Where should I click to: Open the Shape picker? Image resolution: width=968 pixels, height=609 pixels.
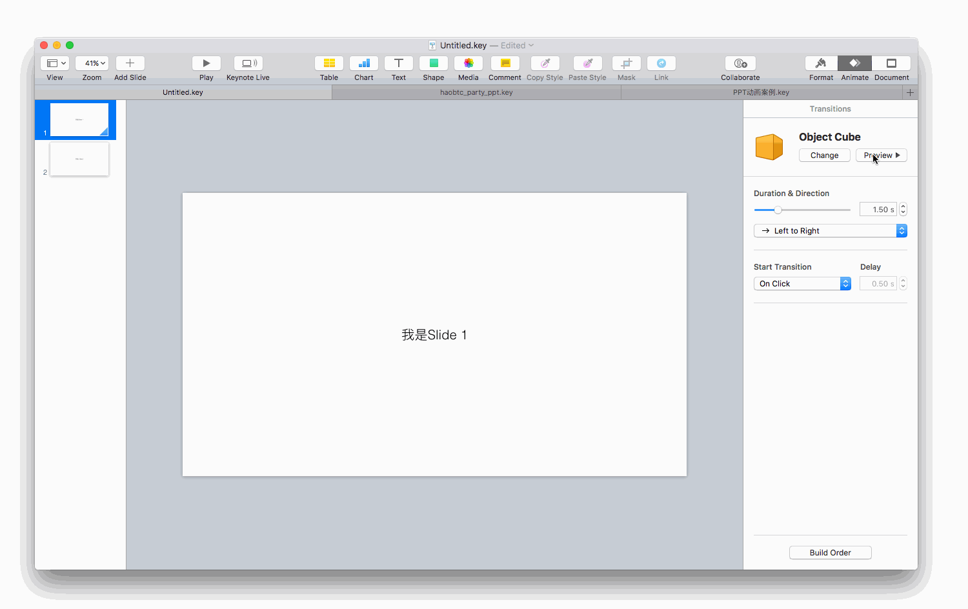(x=433, y=63)
